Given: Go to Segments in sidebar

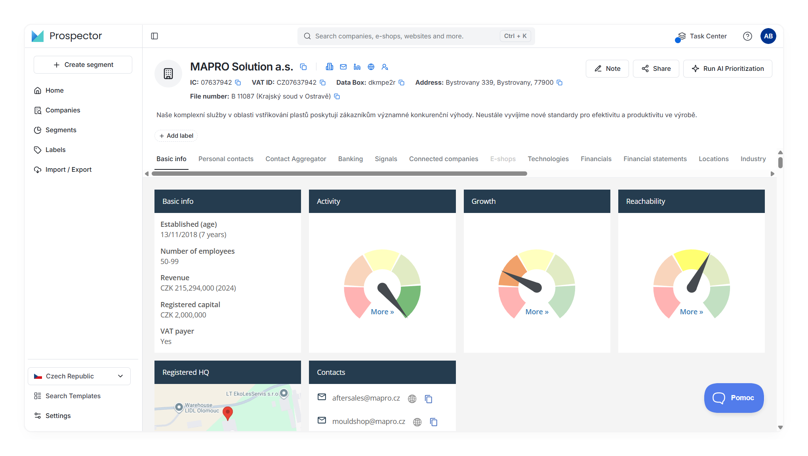Looking at the screenshot, I should click(61, 130).
